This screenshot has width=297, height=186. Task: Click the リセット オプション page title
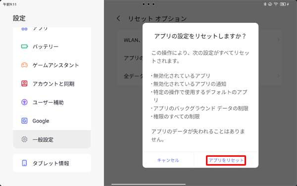157,19
